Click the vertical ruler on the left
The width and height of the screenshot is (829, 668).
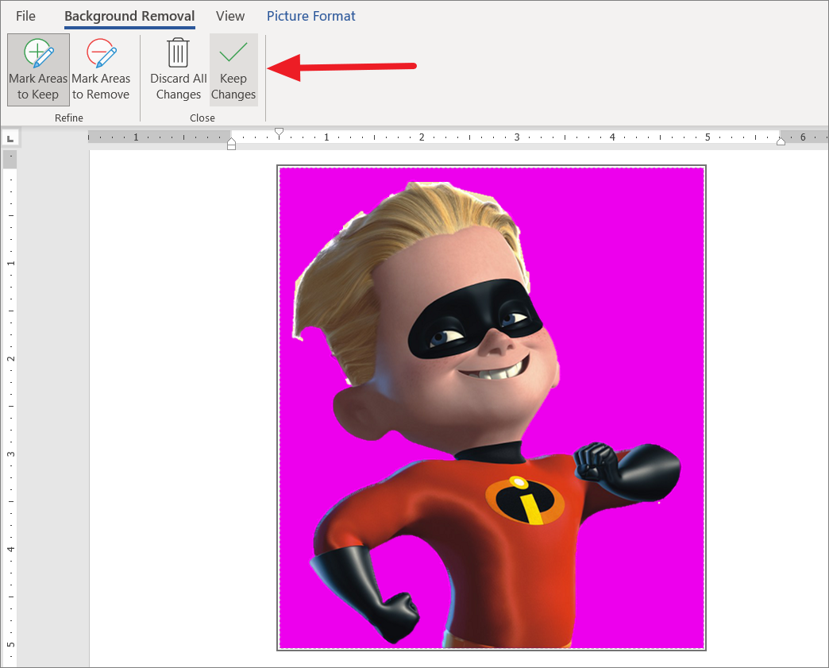pos(10,407)
